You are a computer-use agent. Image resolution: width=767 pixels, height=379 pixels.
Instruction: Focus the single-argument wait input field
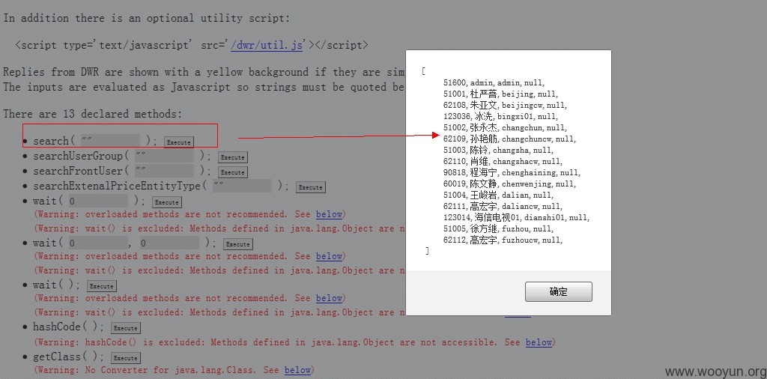tap(98, 201)
